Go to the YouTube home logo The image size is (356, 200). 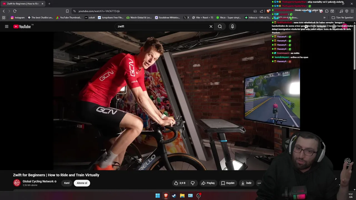point(22,26)
